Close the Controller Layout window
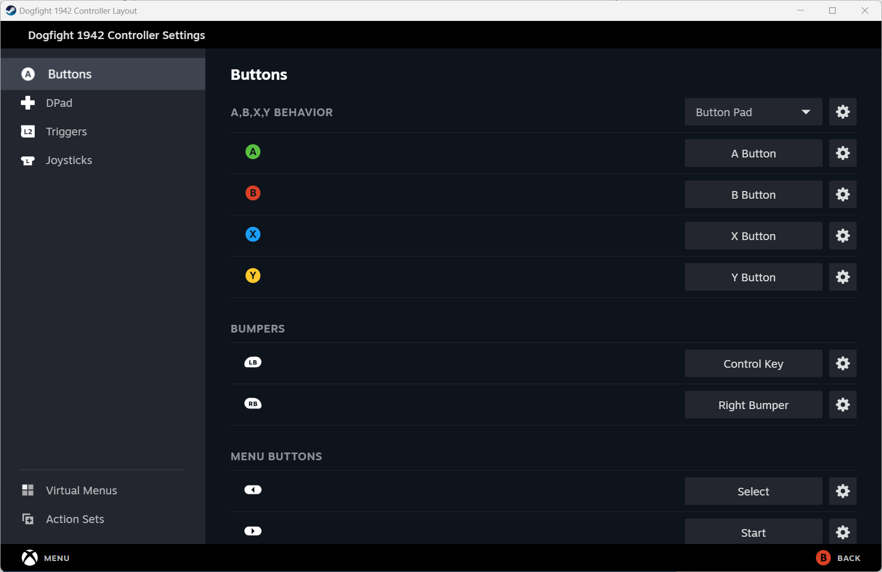The height and width of the screenshot is (572, 882). click(x=865, y=10)
